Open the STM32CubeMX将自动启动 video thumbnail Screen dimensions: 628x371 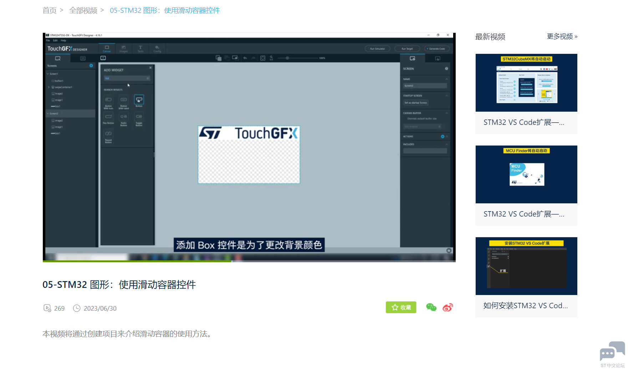click(526, 83)
